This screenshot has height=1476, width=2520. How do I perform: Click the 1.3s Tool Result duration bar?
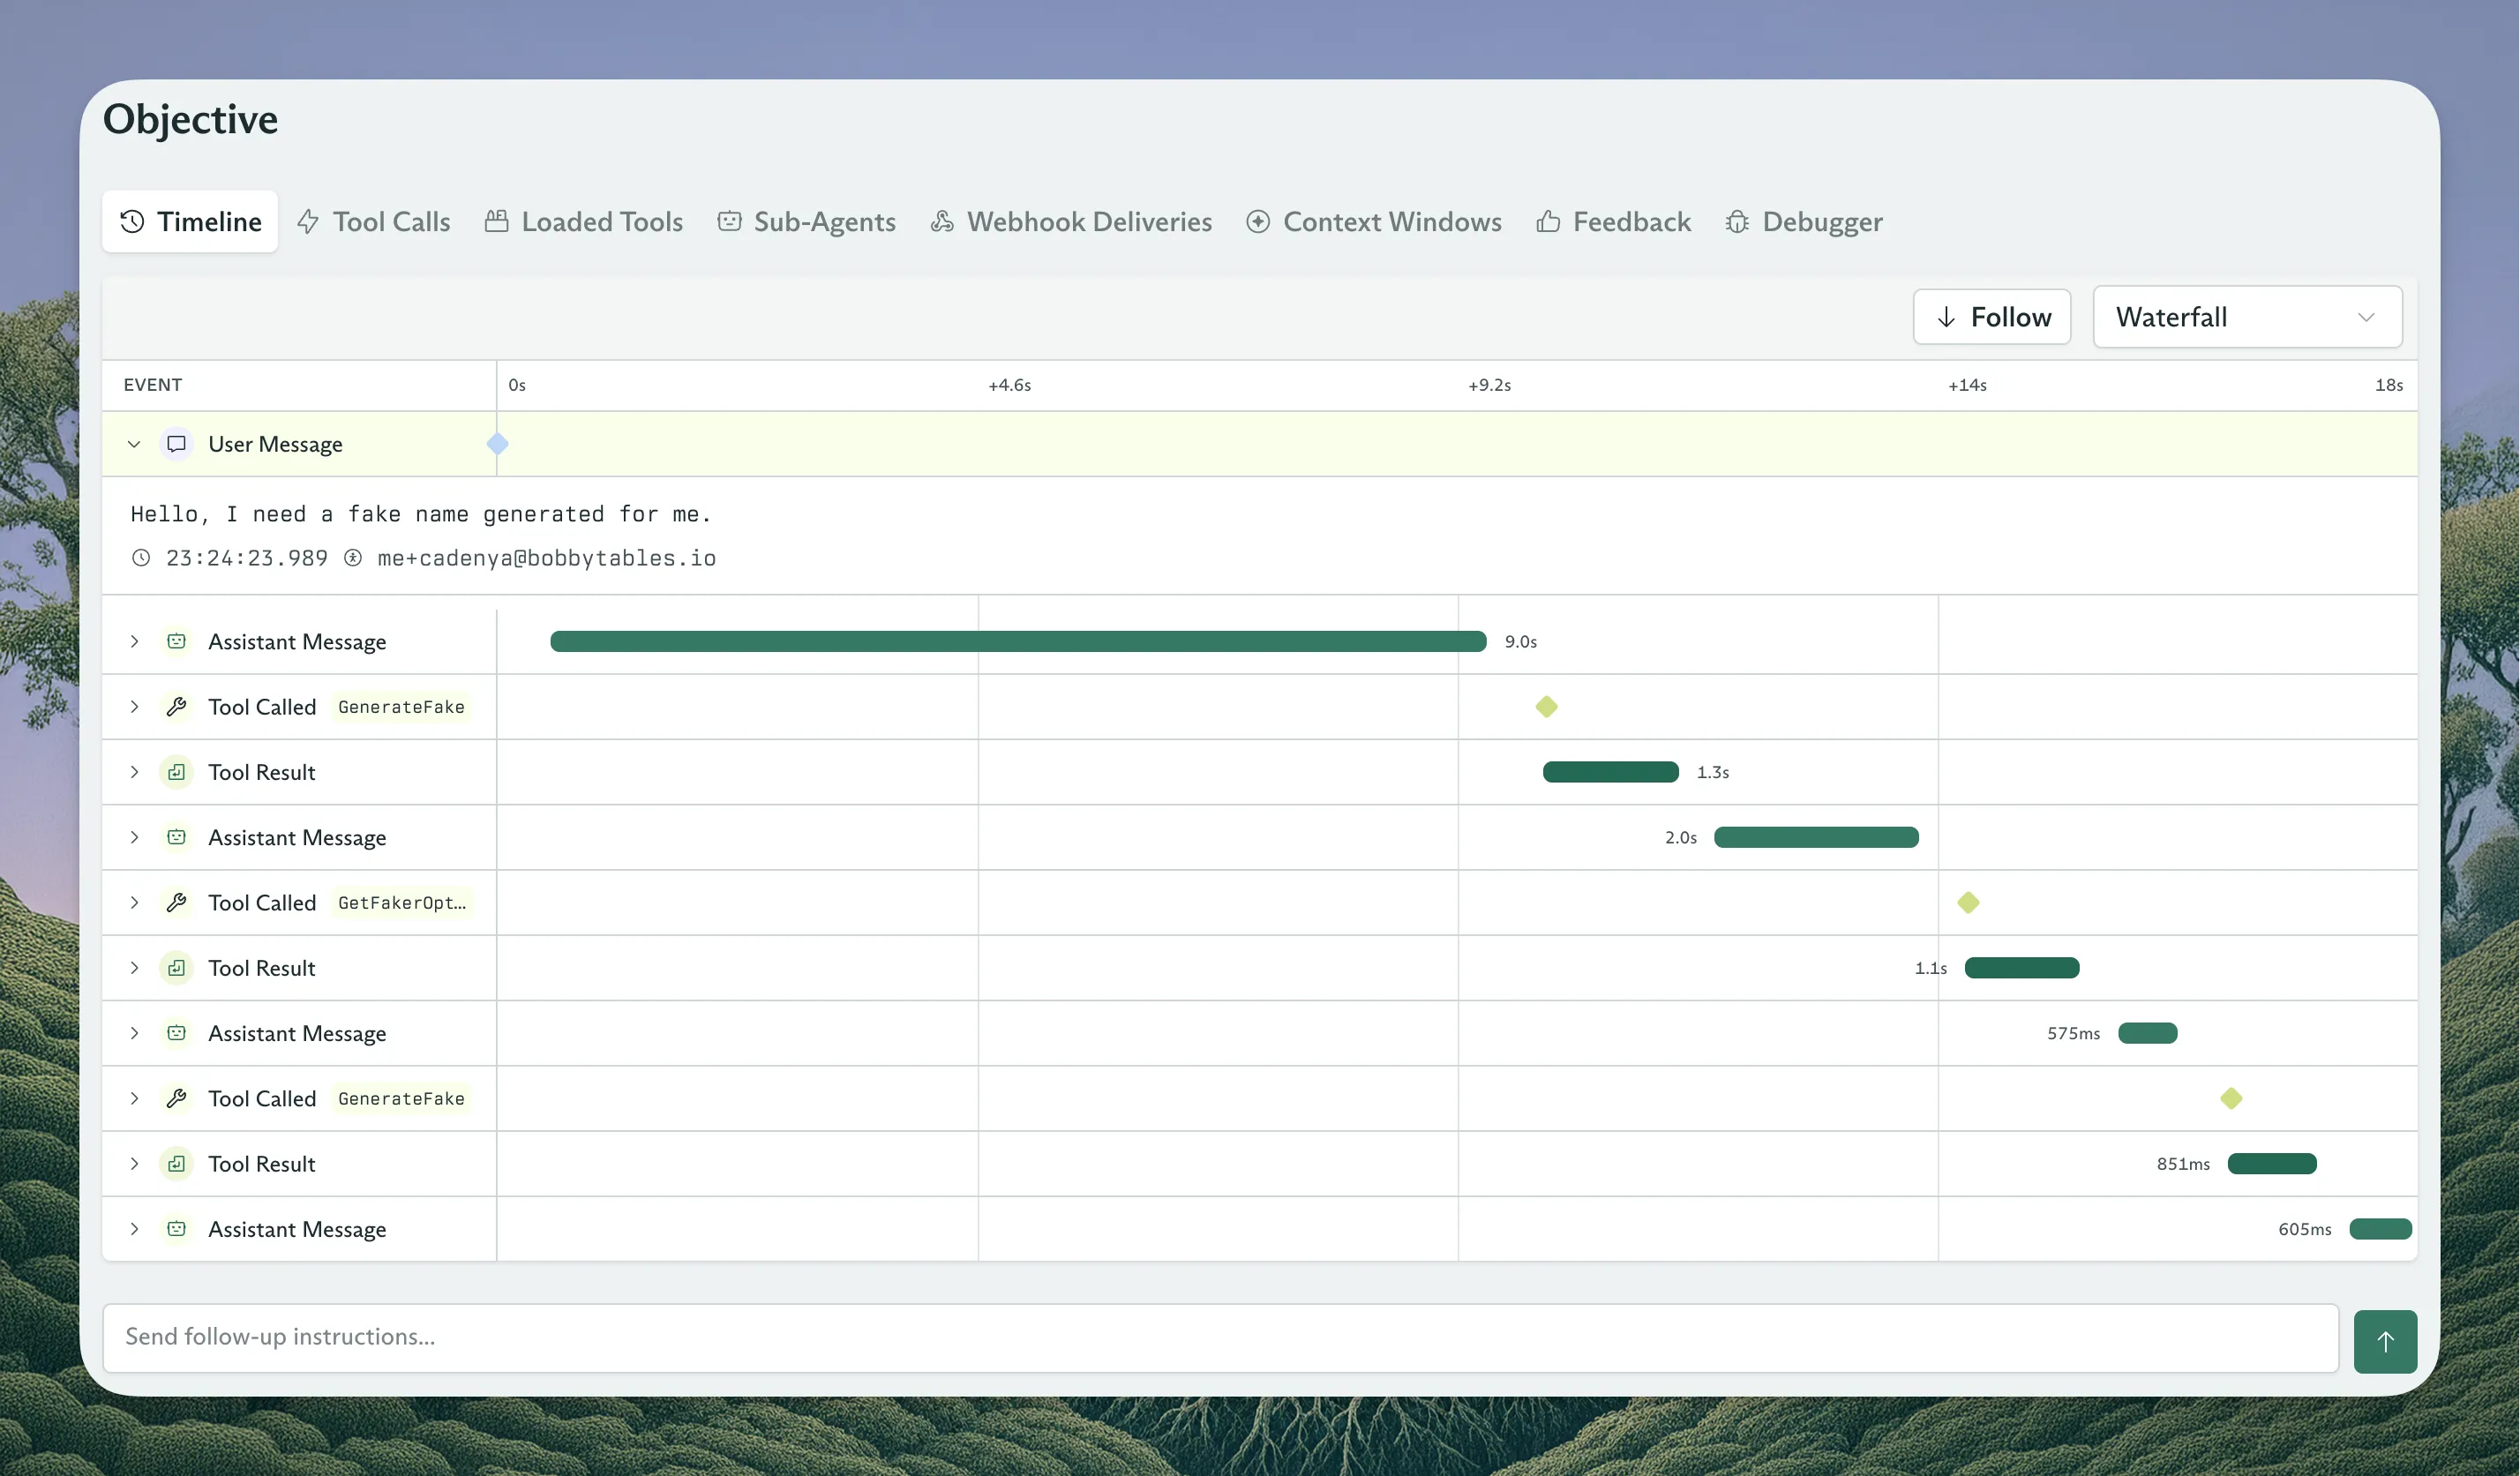(x=1611, y=772)
